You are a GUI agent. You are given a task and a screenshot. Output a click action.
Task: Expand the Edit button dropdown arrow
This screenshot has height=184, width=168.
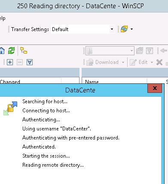(x=152, y=62)
